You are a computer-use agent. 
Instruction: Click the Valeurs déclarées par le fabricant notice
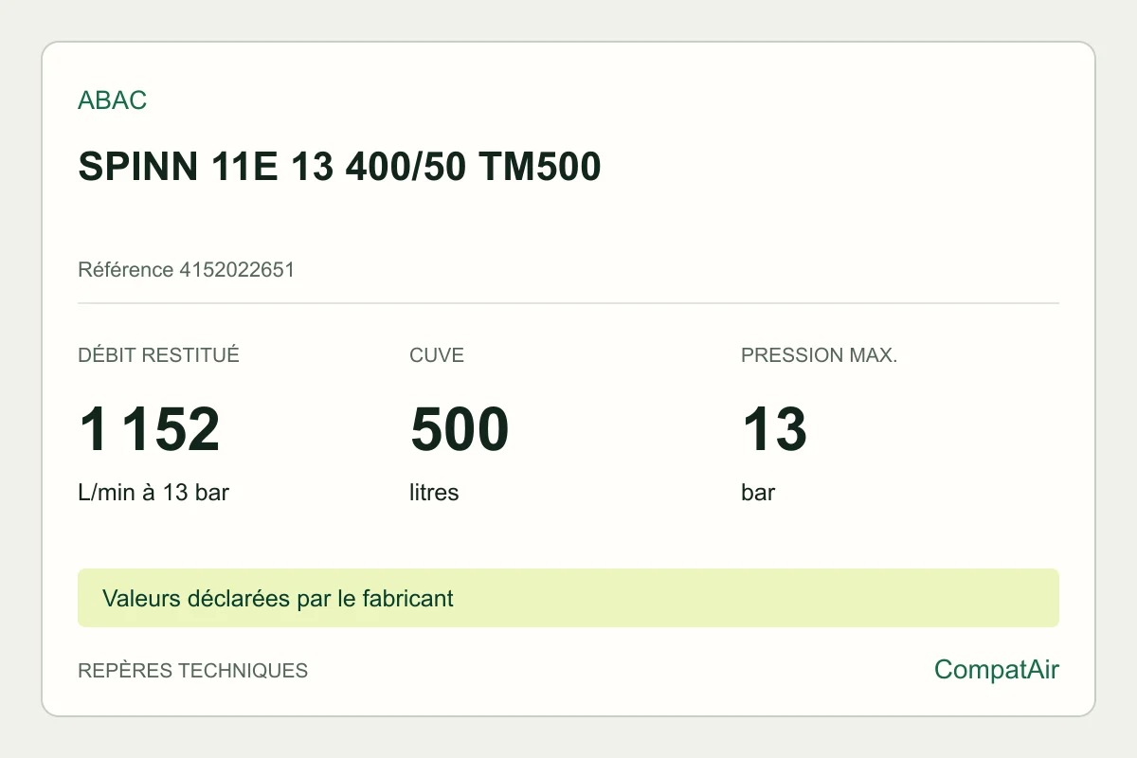pyautogui.click(x=568, y=598)
